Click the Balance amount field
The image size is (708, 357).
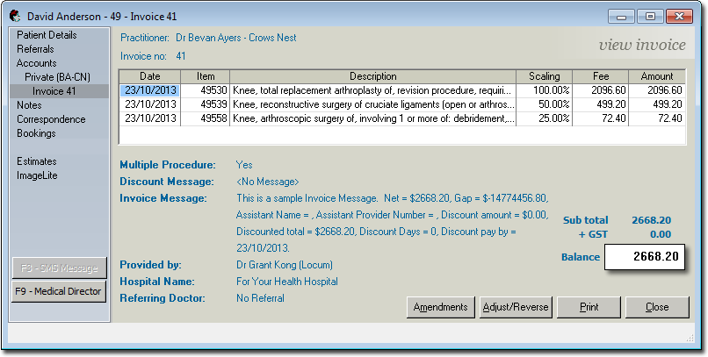(x=646, y=257)
